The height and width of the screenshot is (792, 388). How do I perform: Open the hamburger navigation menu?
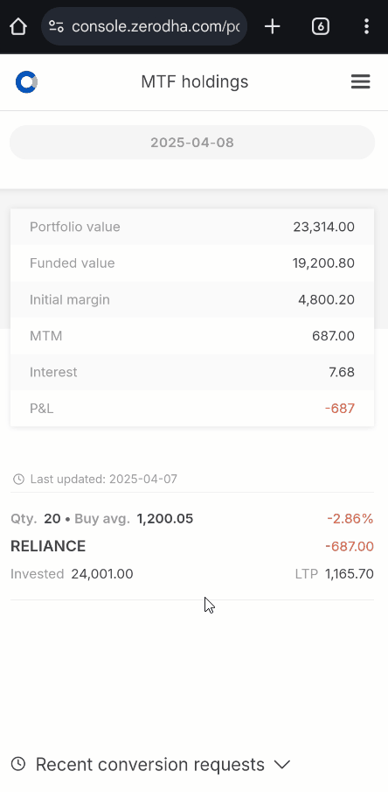[360, 82]
